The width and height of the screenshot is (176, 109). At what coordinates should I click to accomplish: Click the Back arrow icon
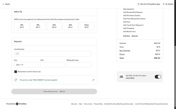(4, 4)
